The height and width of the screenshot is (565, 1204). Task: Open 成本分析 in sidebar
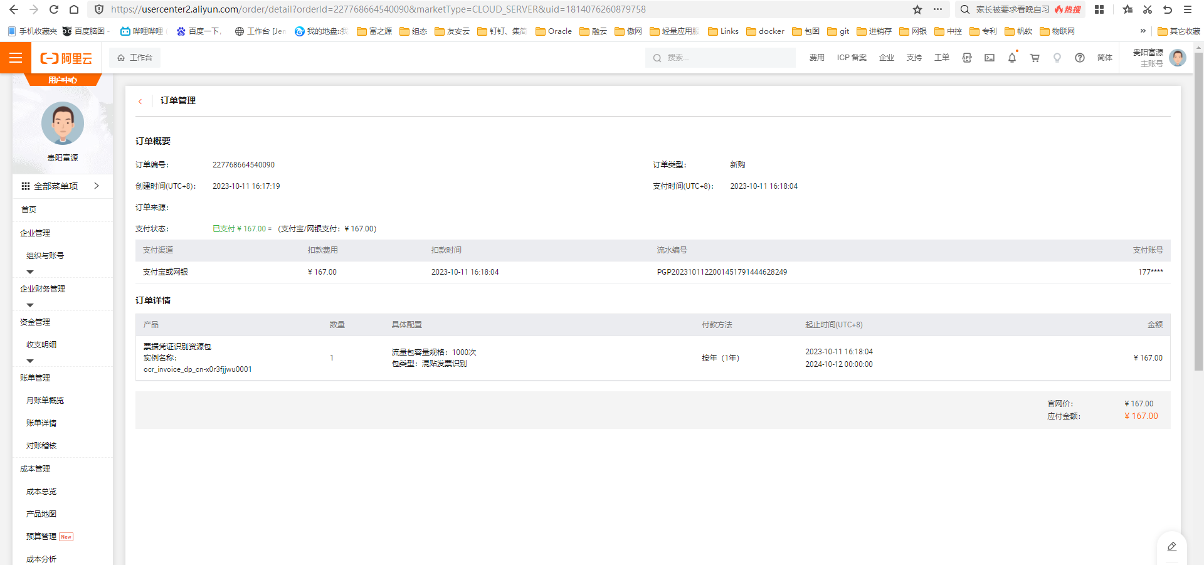(x=41, y=559)
